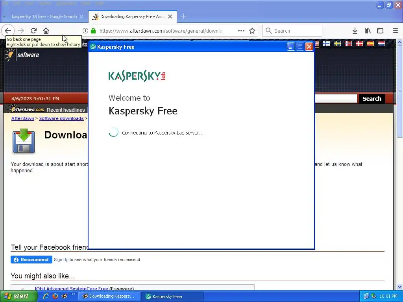
Task: Open the AfterDawn breadcrumb link
Action: [x=22, y=118]
